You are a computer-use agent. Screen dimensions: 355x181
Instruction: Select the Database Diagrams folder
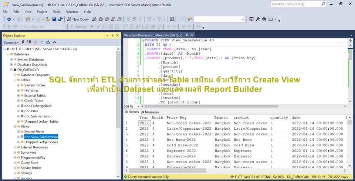[x=35, y=75]
